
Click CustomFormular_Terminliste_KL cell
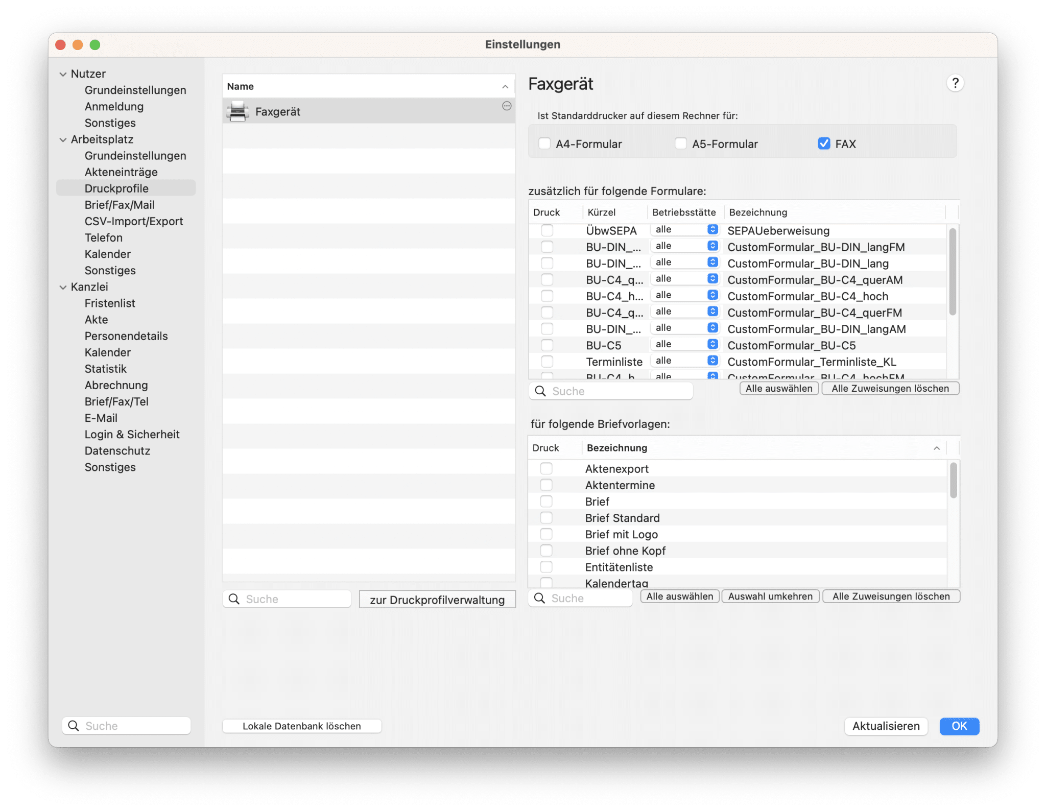(812, 362)
